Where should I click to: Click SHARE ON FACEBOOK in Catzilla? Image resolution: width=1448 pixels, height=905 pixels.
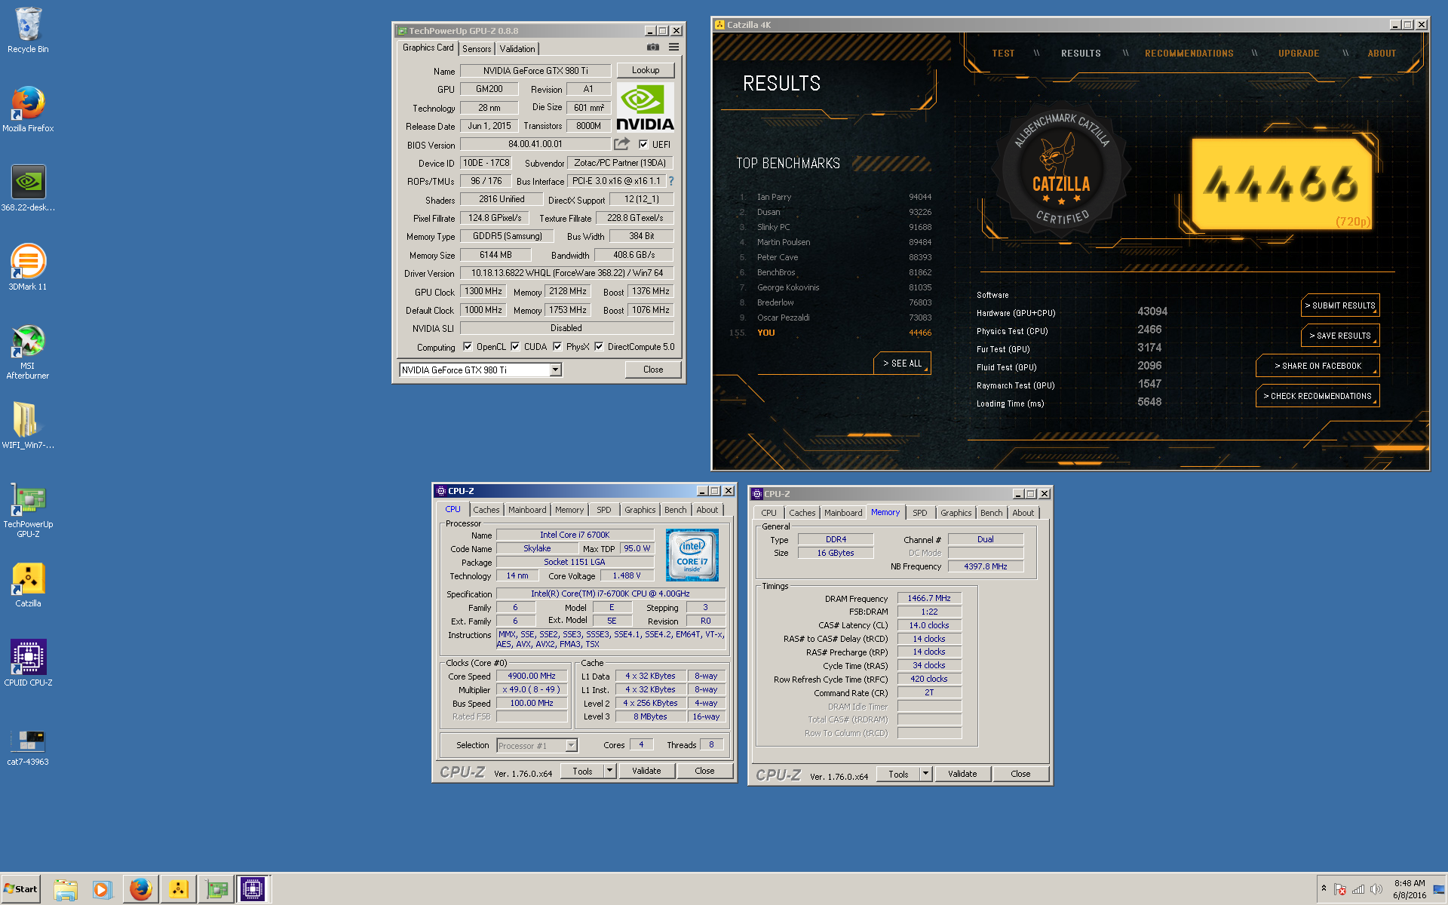[1318, 366]
